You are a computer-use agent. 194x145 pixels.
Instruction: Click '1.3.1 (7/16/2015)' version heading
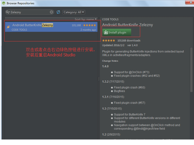[113, 97]
